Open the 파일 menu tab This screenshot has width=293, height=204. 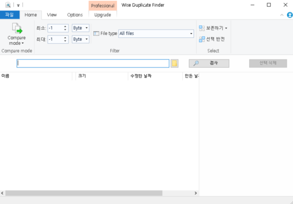10,15
